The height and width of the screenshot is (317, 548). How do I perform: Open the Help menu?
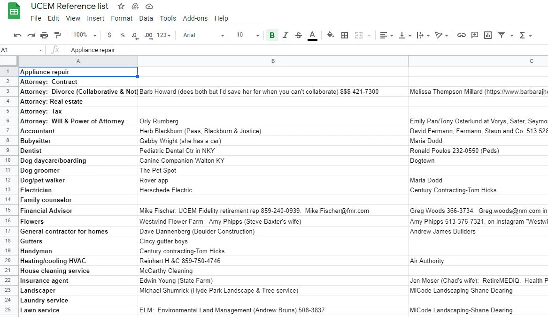pos(221,18)
